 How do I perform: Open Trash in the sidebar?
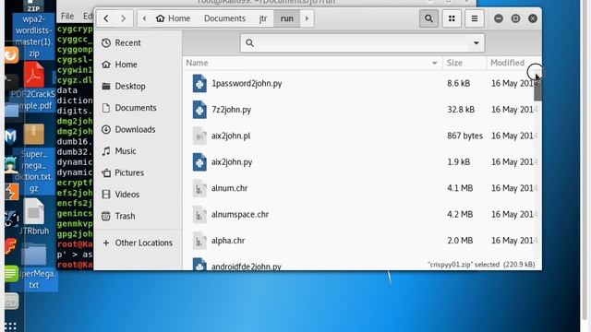pyautogui.click(x=138, y=216)
